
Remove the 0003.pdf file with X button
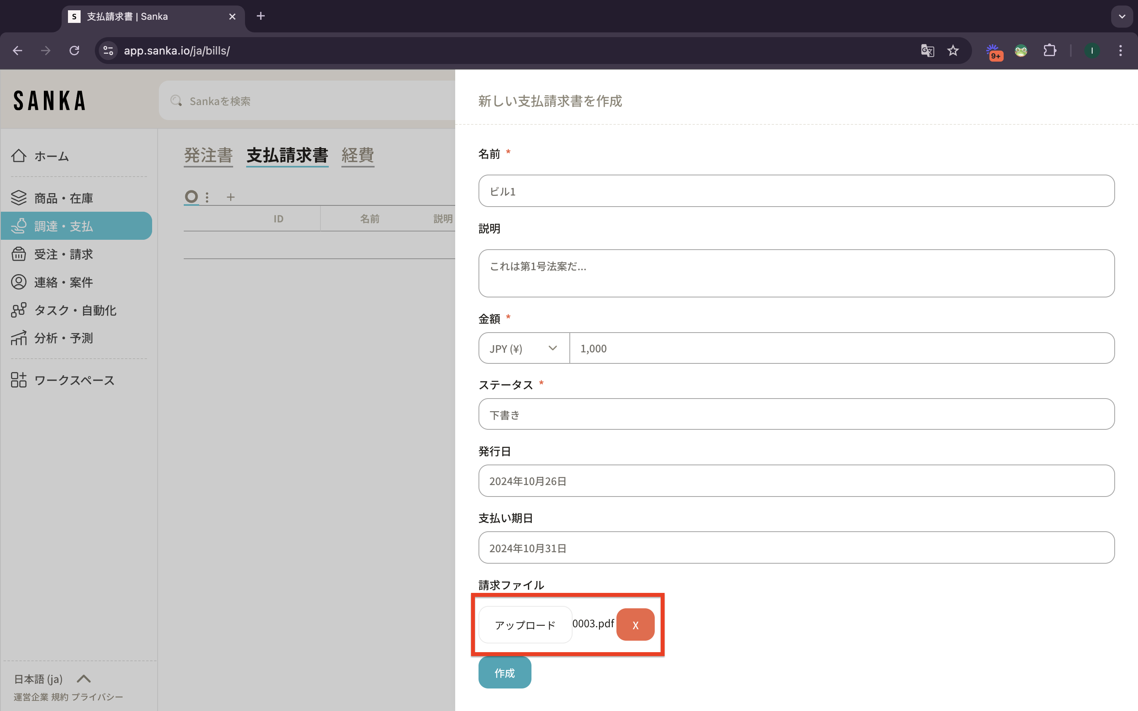pos(635,625)
